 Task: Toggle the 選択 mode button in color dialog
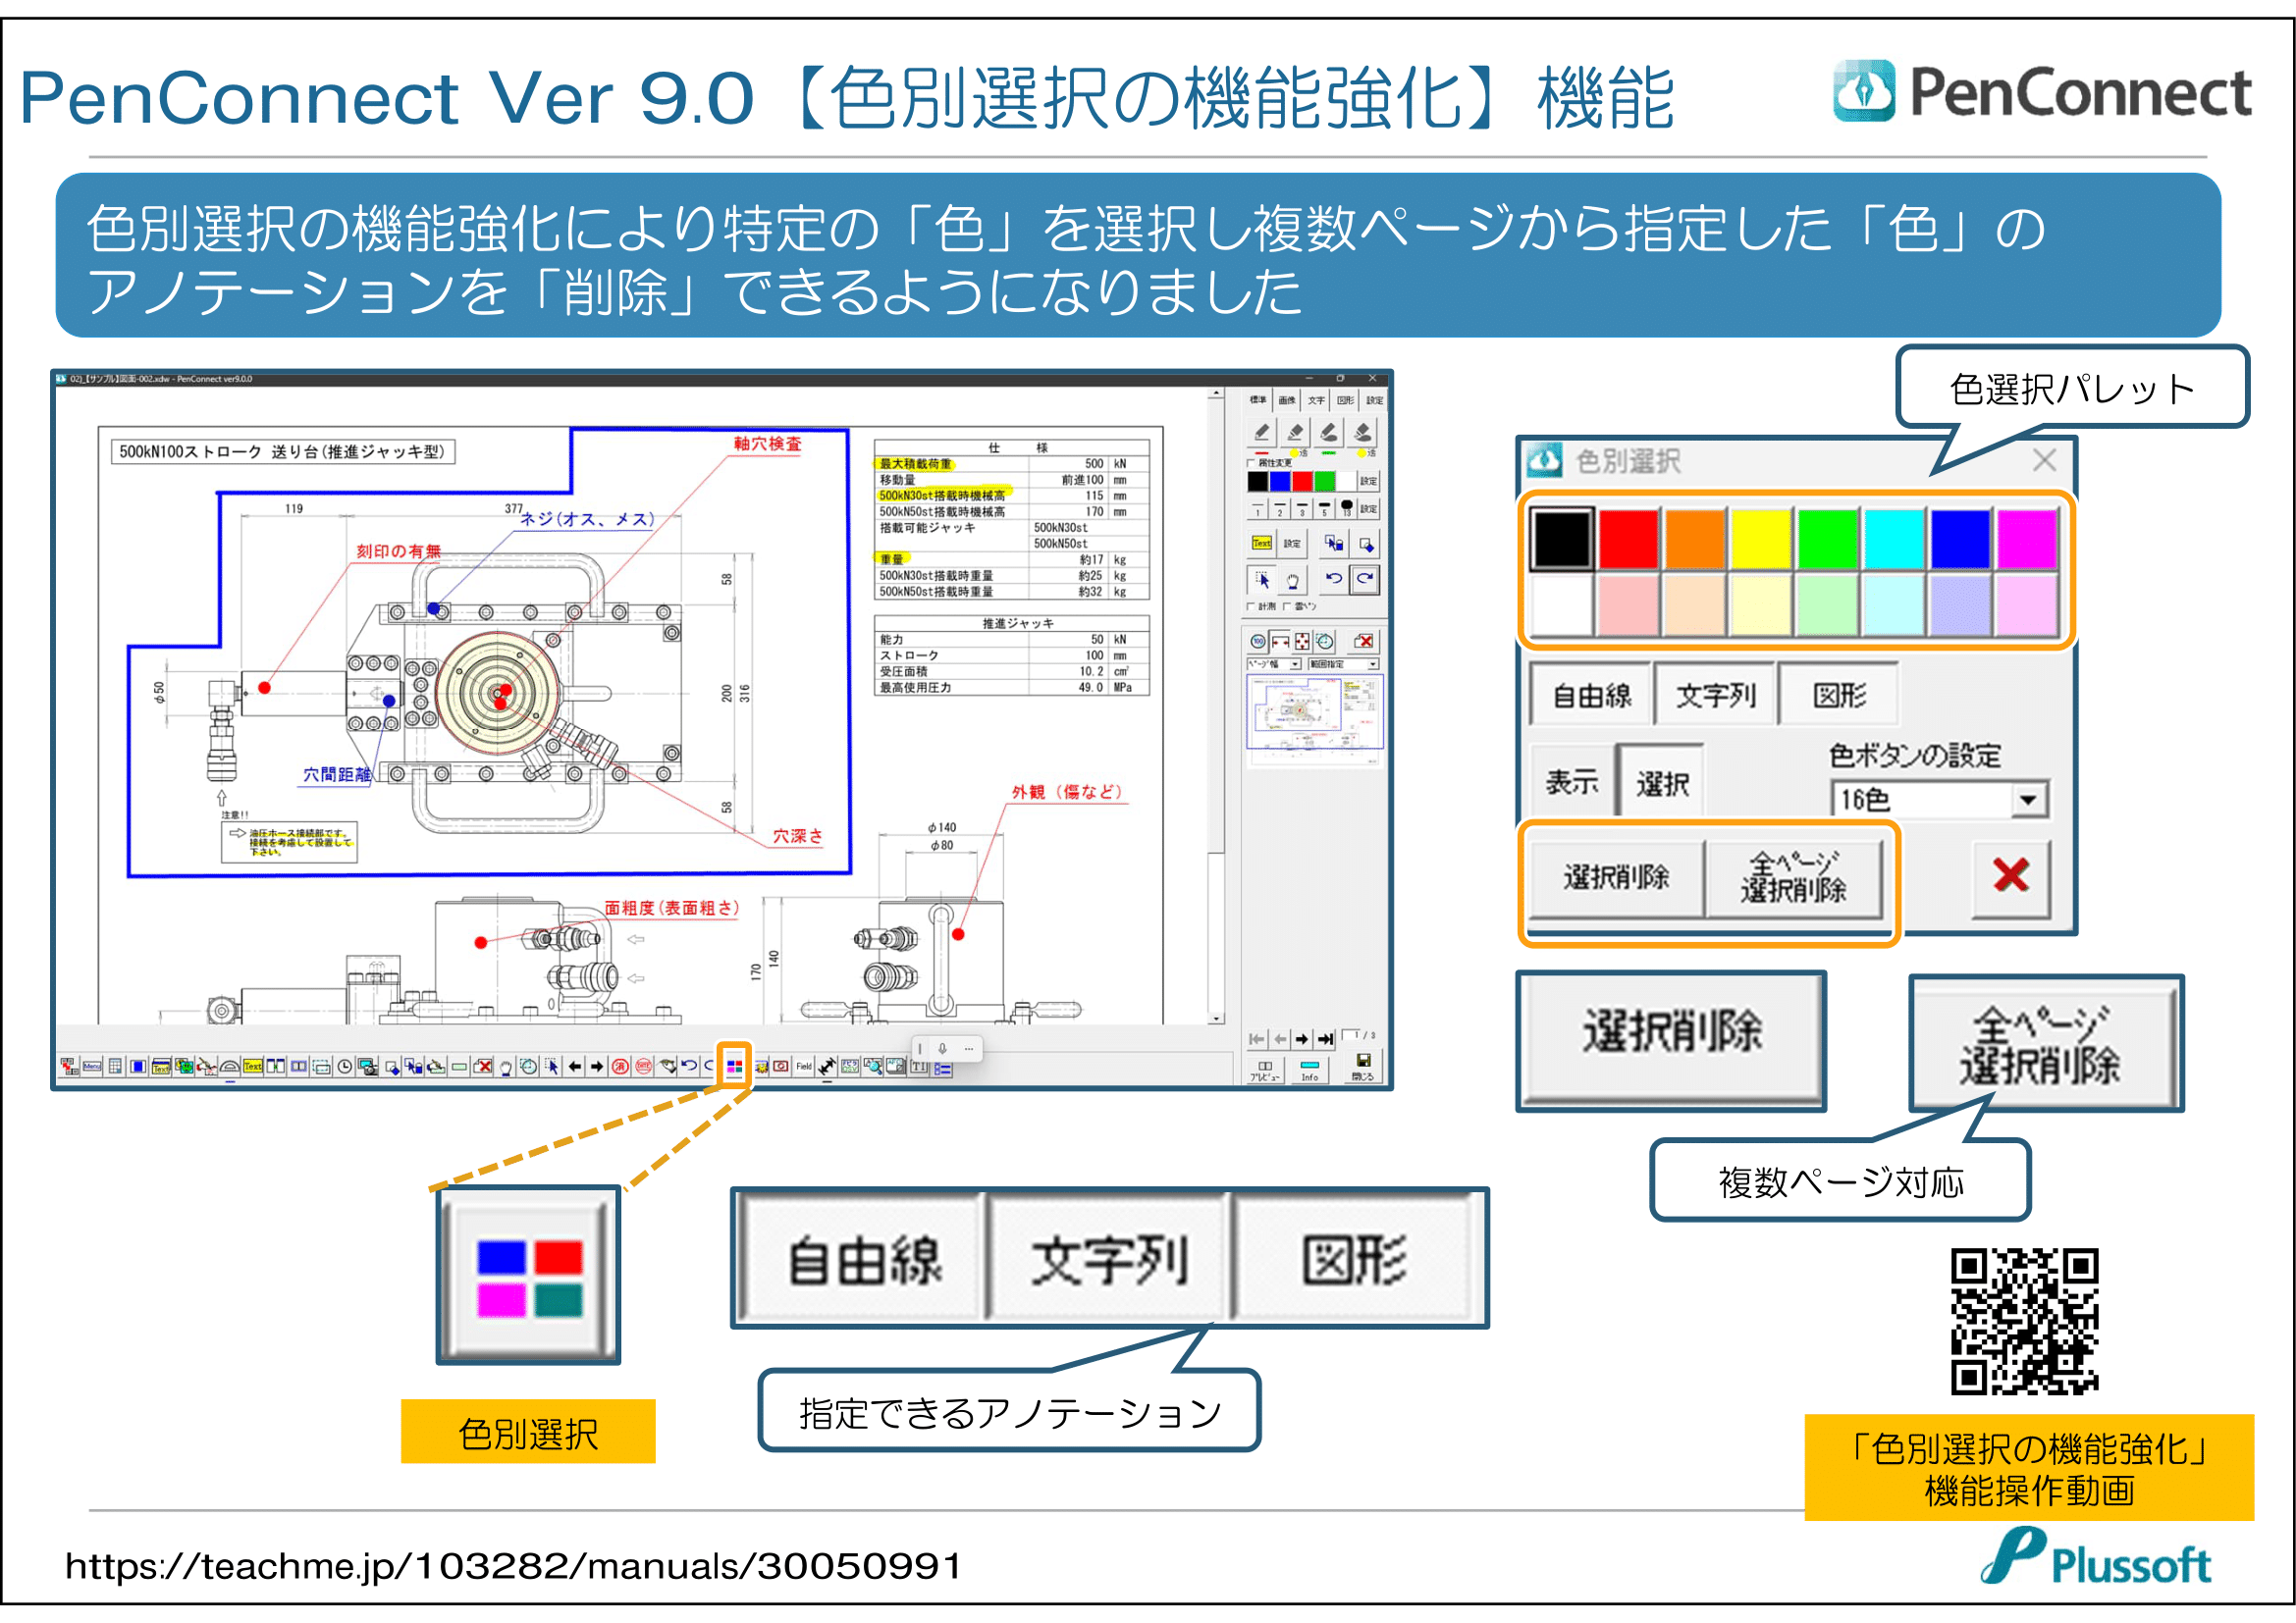coord(1661,785)
